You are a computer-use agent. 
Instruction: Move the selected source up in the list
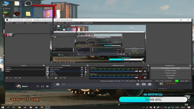(x=61, y=78)
